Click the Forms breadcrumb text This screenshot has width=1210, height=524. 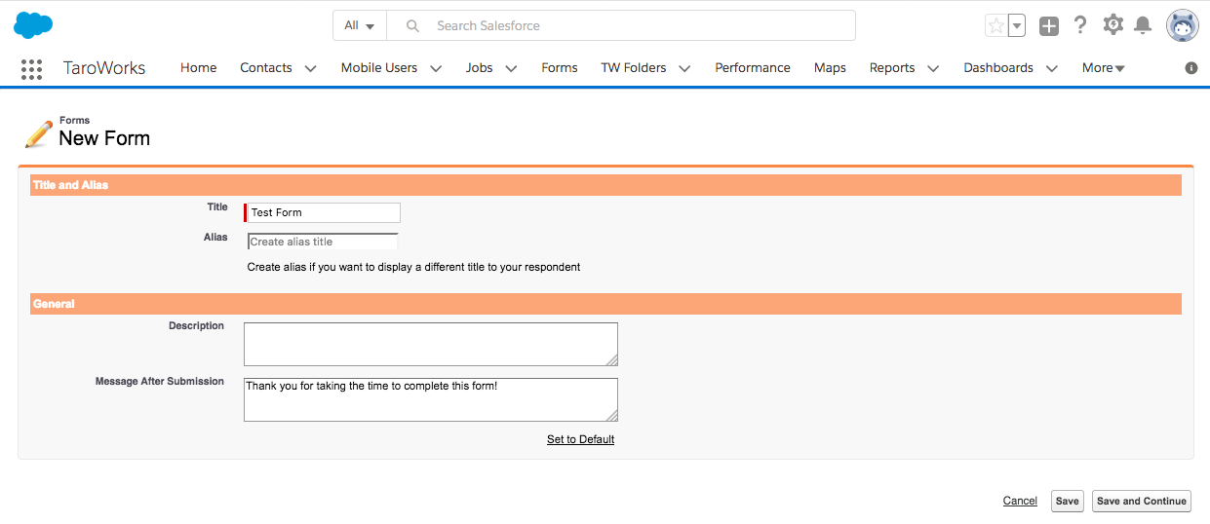pyautogui.click(x=75, y=120)
